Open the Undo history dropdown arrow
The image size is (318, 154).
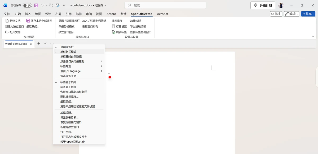(46, 5)
